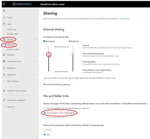The height and width of the screenshot is (139, 150).
Task: Click Only people in your organization level label
Action: [x=97, y=70]
